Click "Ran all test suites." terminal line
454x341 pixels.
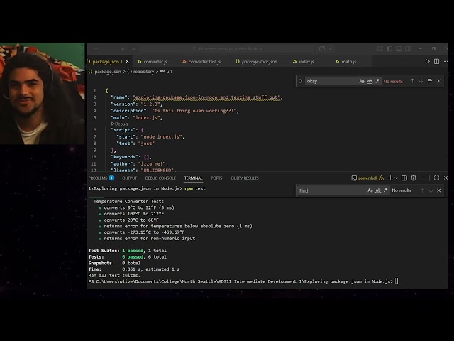pos(114,276)
